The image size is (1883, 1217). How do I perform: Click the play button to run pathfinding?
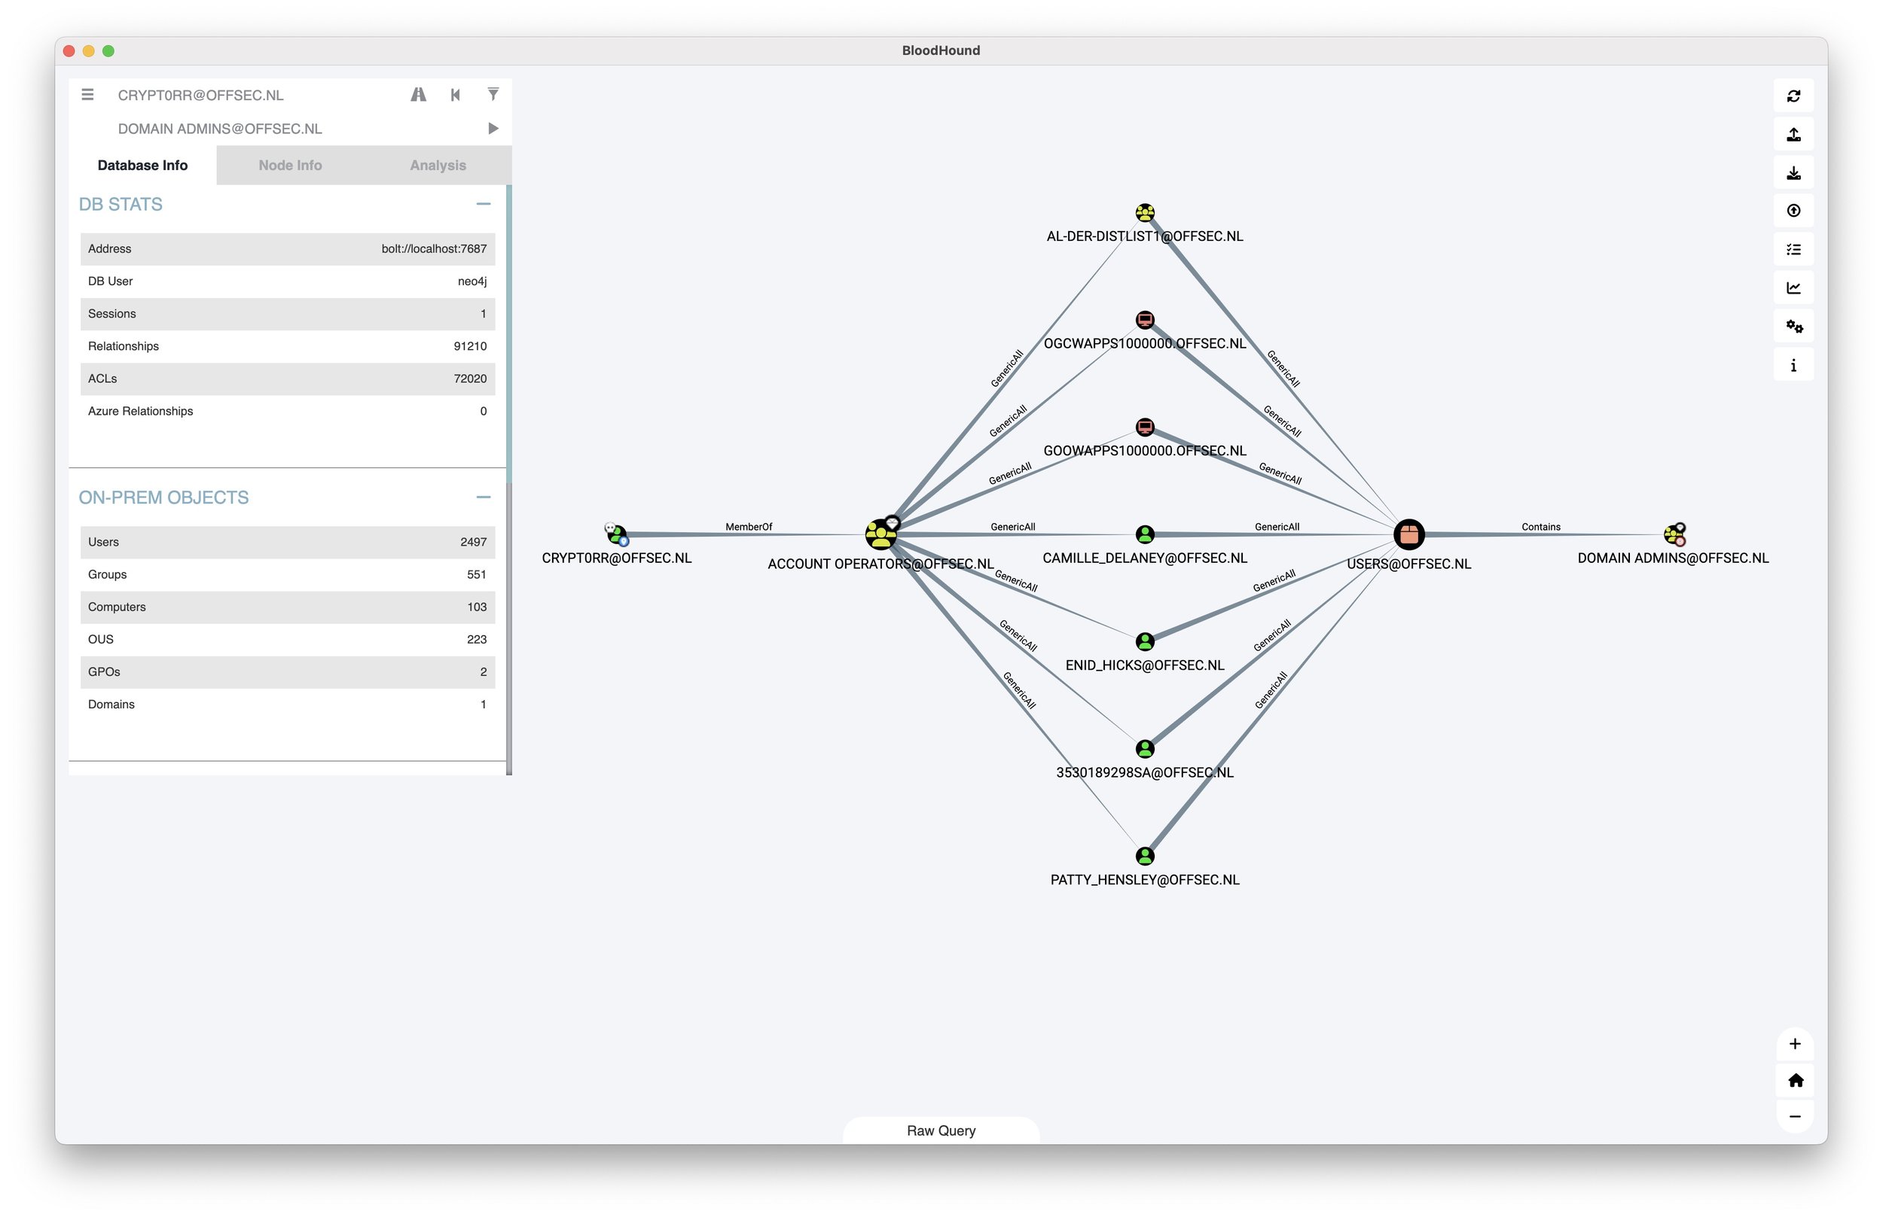[493, 129]
